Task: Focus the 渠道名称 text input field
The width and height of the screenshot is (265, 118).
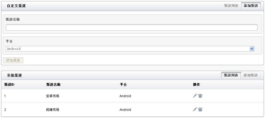Action: pyautogui.click(x=132, y=27)
